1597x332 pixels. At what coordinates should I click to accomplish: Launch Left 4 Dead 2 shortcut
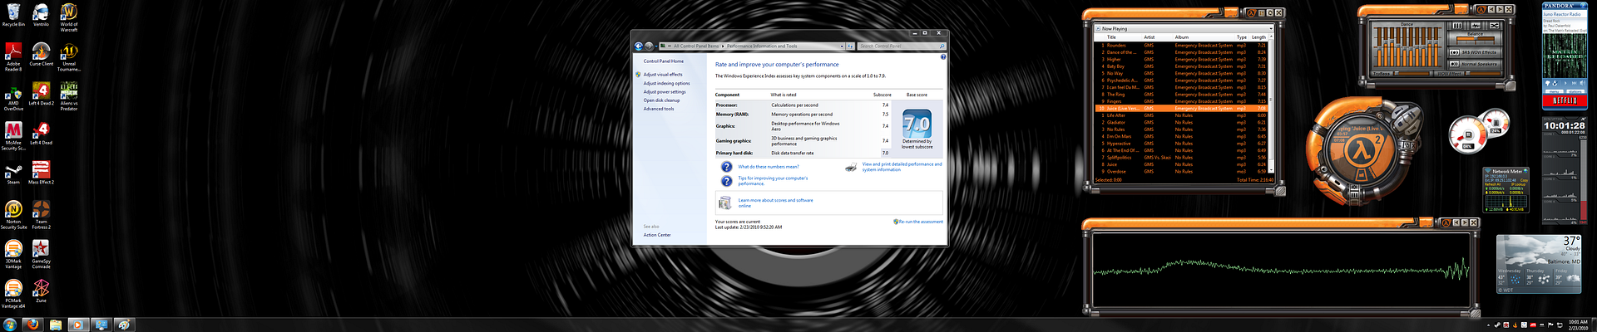pos(41,94)
